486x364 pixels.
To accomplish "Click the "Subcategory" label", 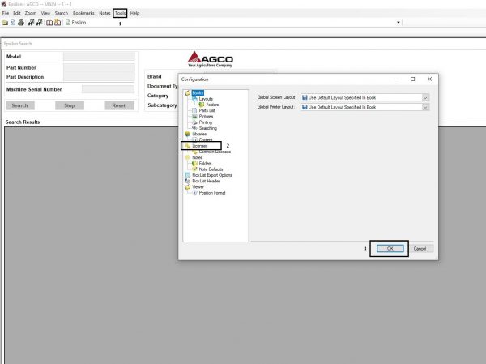I will click(x=162, y=105).
